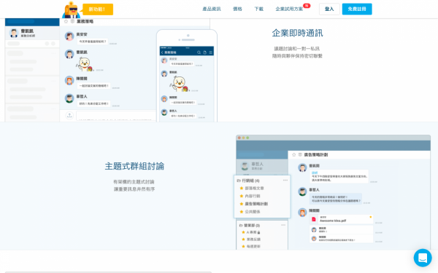This screenshot has height=273, width=438.
Task: Collapse the 營業部 (3) folder group
Action: [250, 226]
